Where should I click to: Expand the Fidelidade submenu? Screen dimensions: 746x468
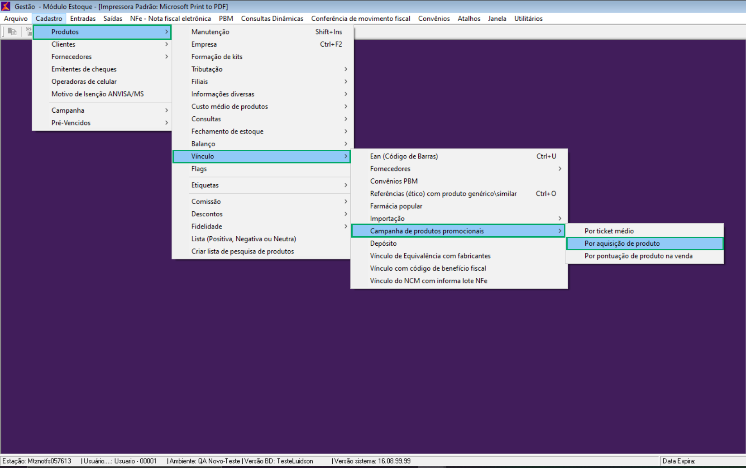(x=262, y=226)
